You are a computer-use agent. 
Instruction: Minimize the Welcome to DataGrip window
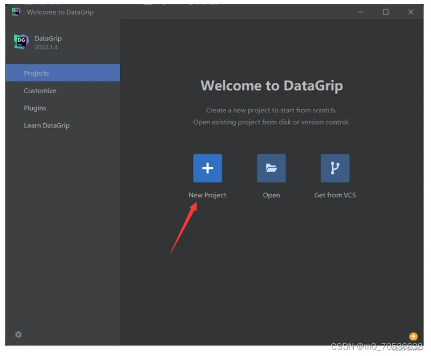[x=360, y=12]
